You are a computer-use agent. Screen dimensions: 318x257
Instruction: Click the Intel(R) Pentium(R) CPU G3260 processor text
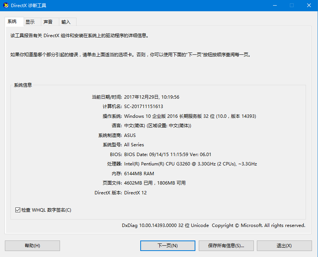point(190,164)
